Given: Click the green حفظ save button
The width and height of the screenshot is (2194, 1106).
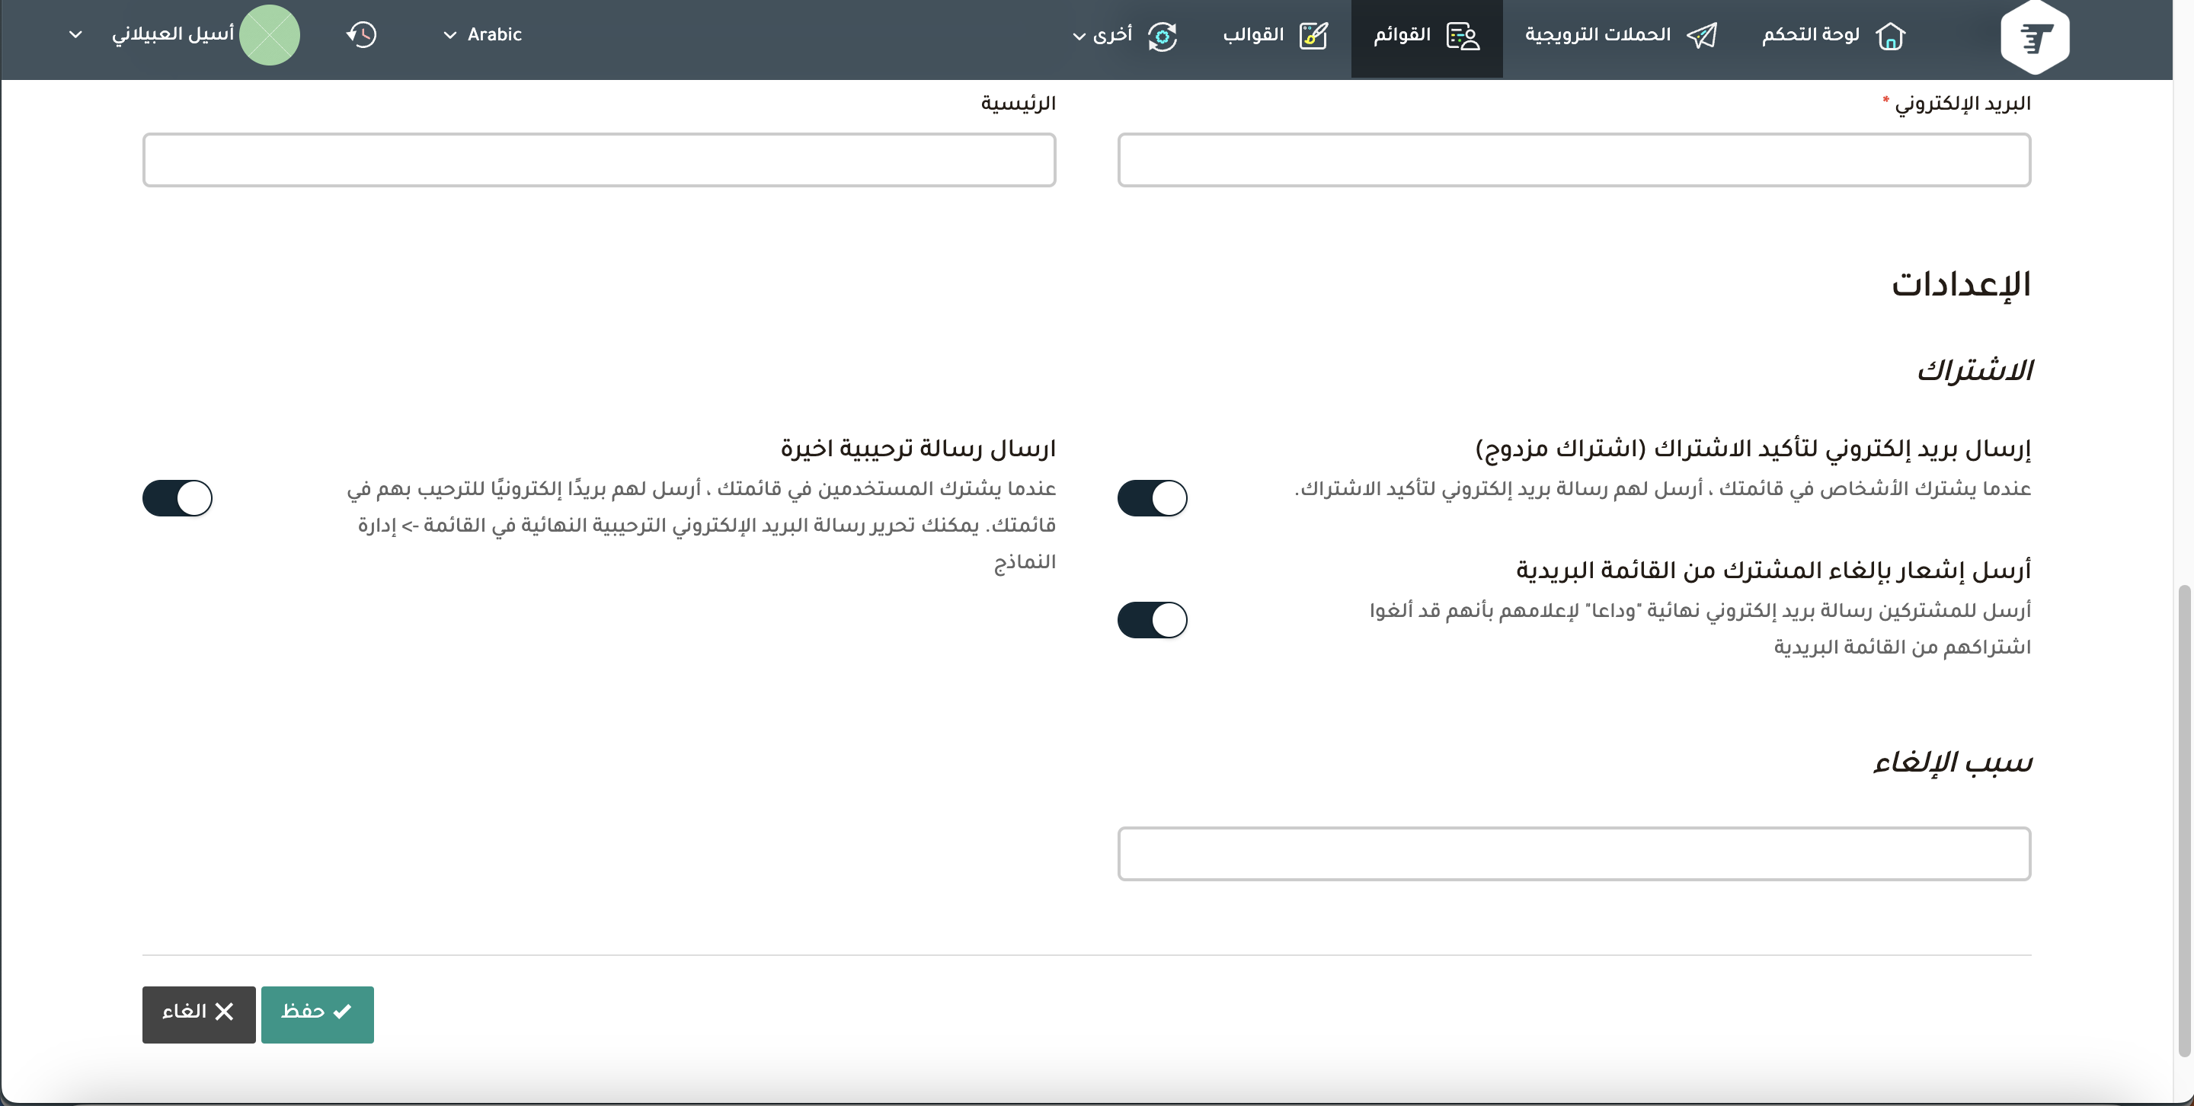Looking at the screenshot, I should [x=317, y=1013].
